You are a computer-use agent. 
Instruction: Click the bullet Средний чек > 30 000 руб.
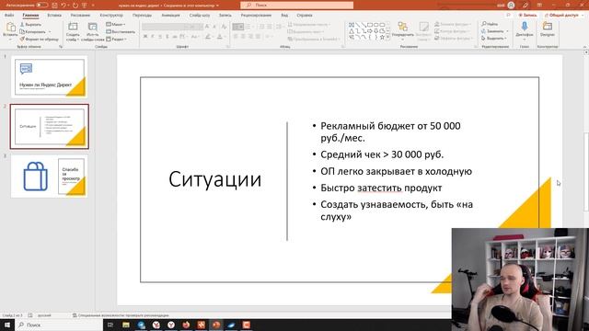pyautogui.click(x=382, y=154)
